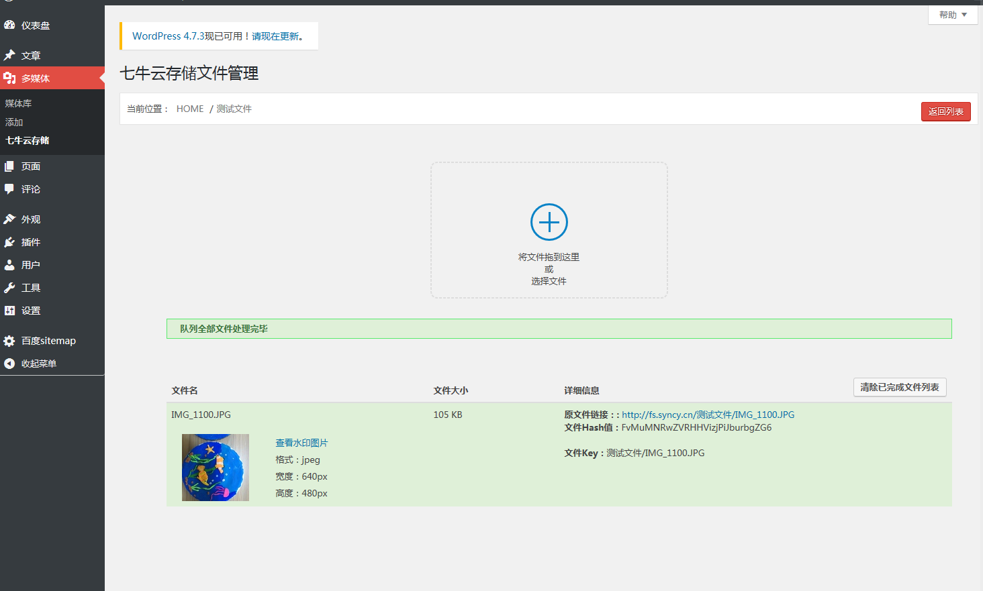
Task: Expand the 帮助 help dropdown
Action: pos(953,15)
